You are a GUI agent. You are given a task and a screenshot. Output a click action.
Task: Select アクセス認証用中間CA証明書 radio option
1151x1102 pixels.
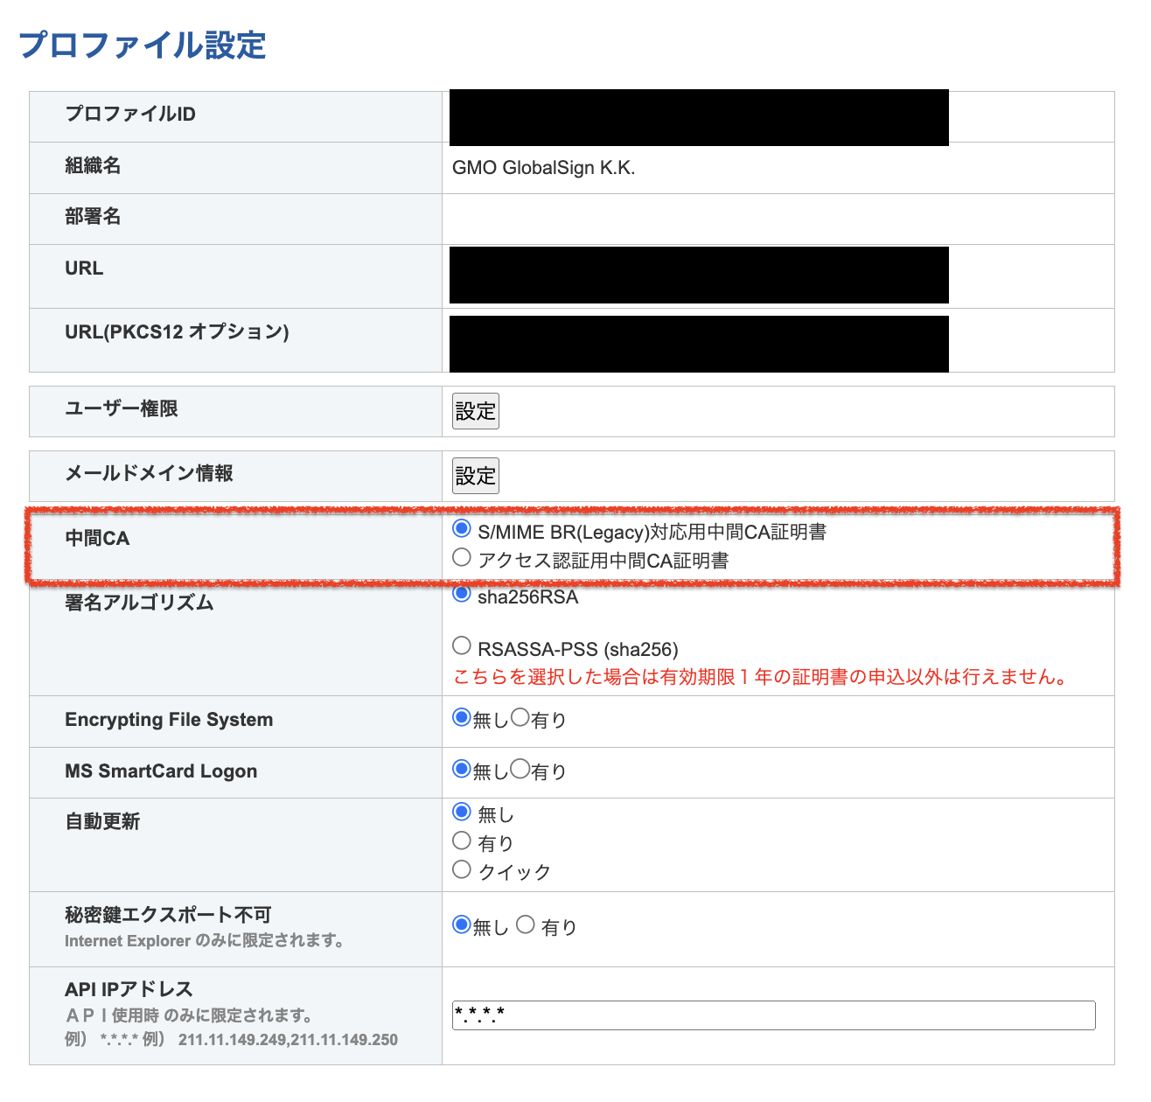click(x=462, y=558)
